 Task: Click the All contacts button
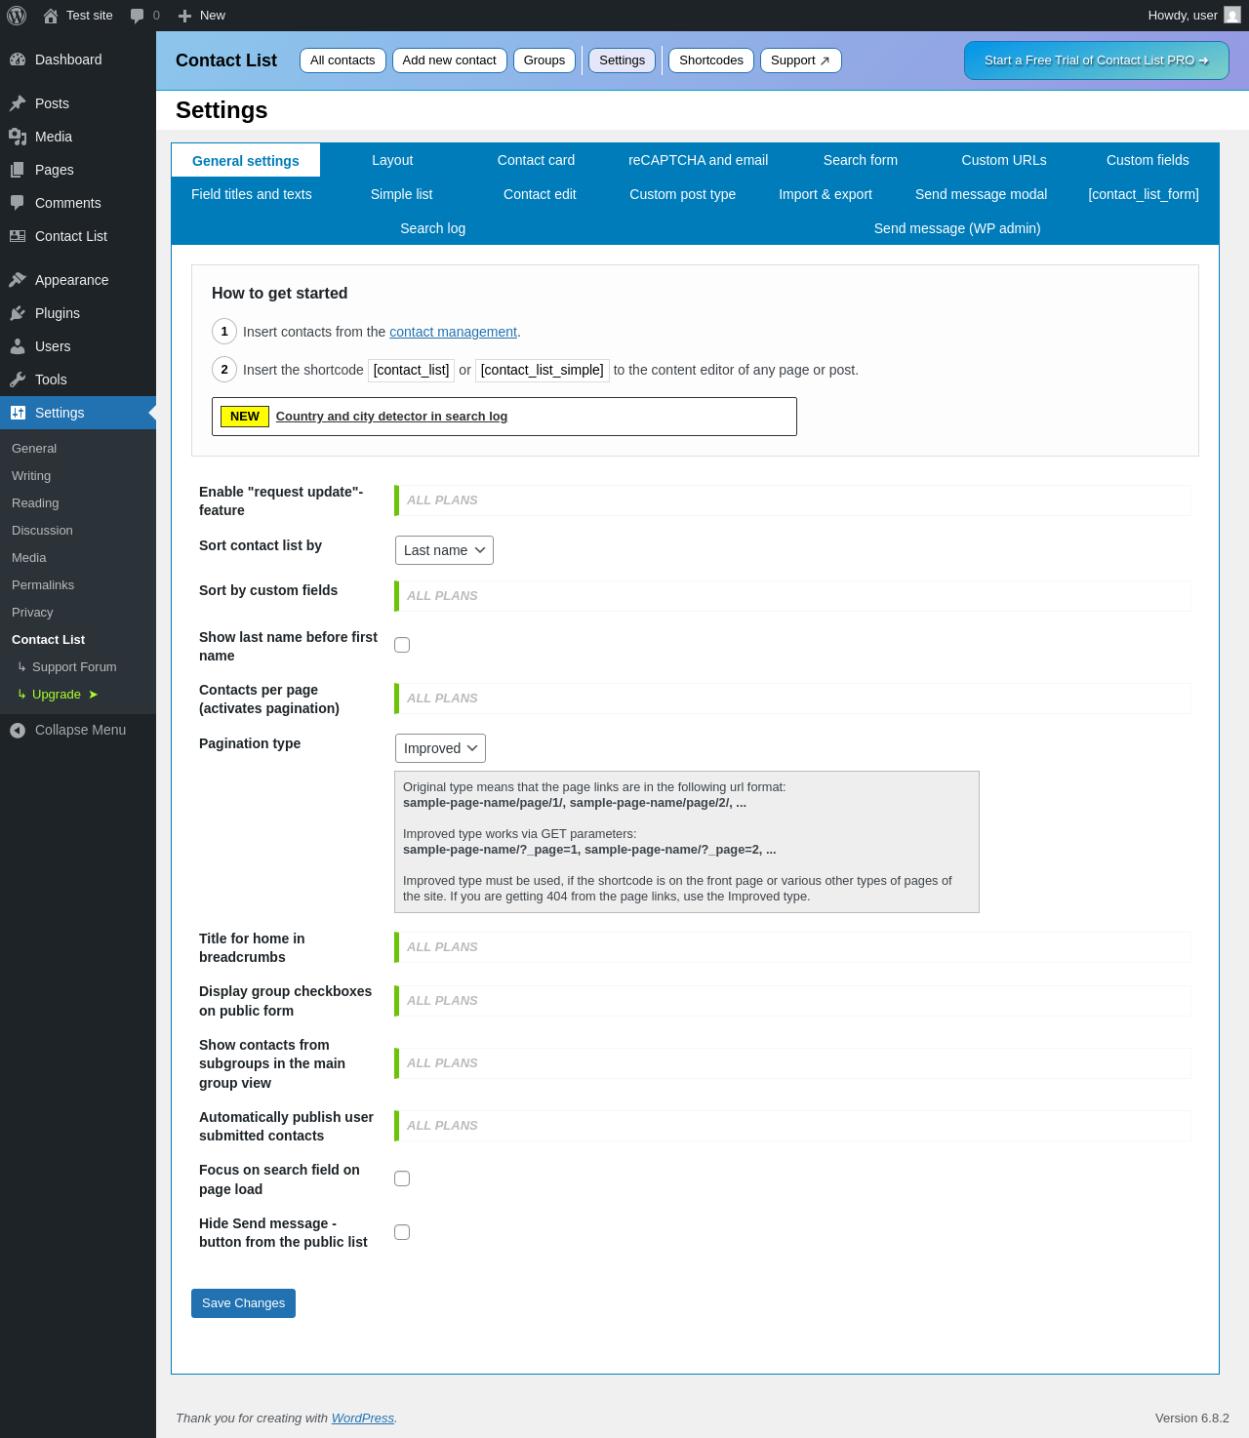pos(342,60)
